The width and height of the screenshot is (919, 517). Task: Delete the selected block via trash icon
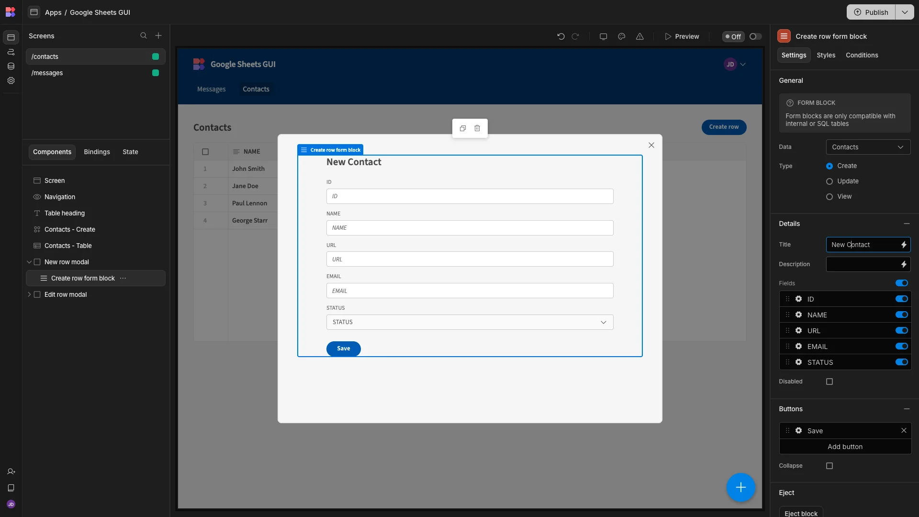click(477, 128)
